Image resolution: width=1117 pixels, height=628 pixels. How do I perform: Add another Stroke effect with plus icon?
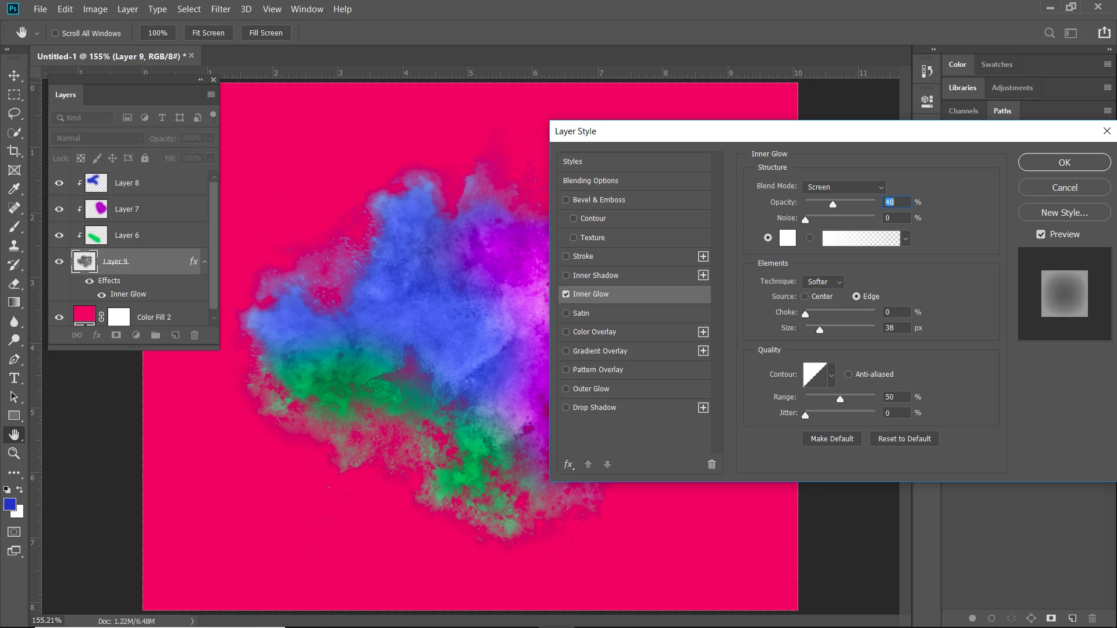(x=703, y=256)
